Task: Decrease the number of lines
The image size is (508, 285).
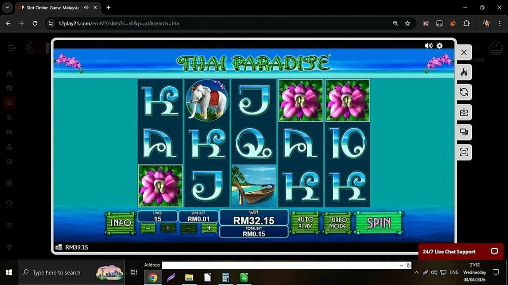Action: pyautogui.click(x=148, y=229)
